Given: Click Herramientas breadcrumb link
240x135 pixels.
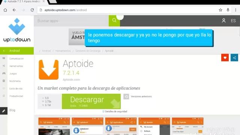Looking at the screenshot, I should [63, 51].
